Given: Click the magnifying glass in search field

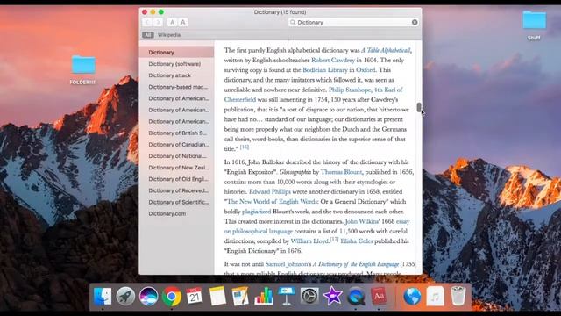Looking at the screenshot, I should (293, 22).
